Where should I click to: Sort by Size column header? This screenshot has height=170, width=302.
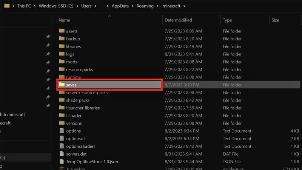point(275,20)
